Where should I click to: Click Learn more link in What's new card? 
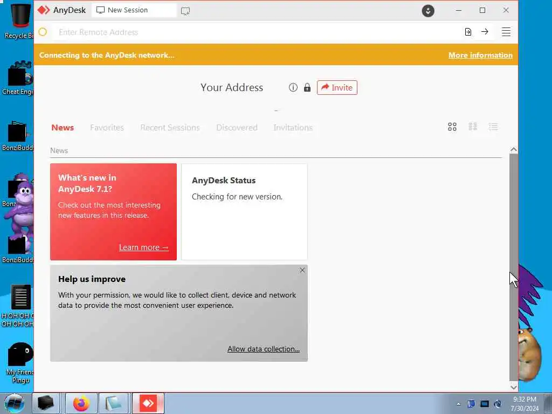(x=143, y=247)
